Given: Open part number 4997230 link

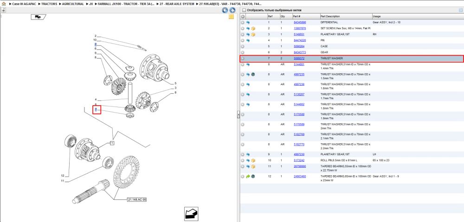Looking at the screenshot, I should click(299, 155).
